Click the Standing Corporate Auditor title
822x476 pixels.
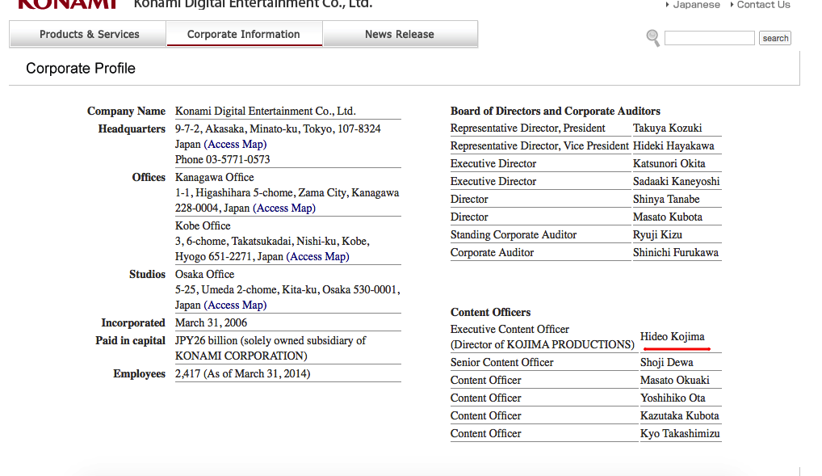pyautogui.click(x=514, y=235)
